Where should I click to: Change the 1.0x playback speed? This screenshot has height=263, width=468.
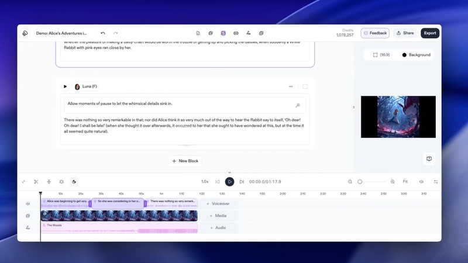click(205, 182)
